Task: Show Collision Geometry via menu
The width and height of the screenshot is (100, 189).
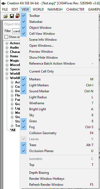Action: [59, 133]
